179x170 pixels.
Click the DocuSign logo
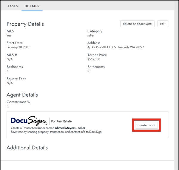pyautogui.click(x=29, y=121)
